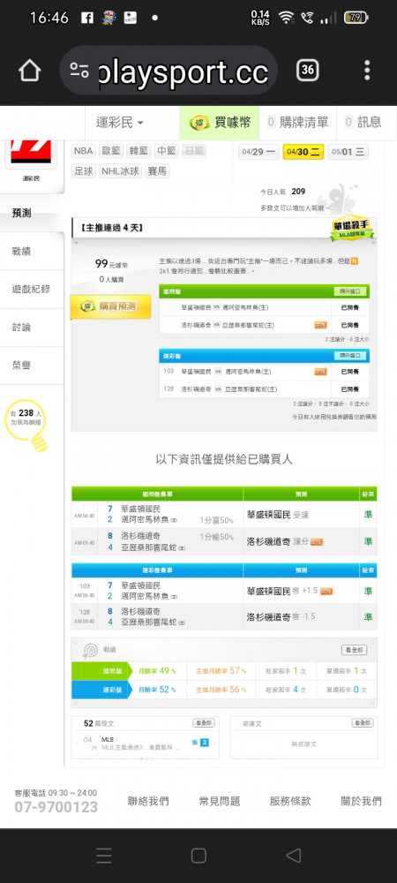Tap the battery indicator showing 79
The width and height of the screenshot is (397, 883).
point(356,18)
